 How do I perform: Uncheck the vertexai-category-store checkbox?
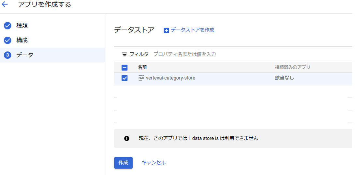click(124, 78)
